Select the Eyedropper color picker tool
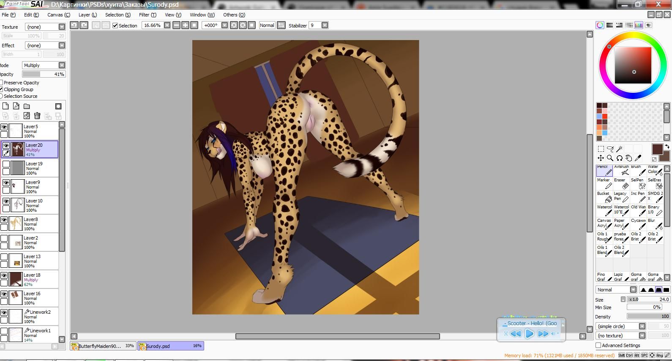 click(x=638, y=158)
